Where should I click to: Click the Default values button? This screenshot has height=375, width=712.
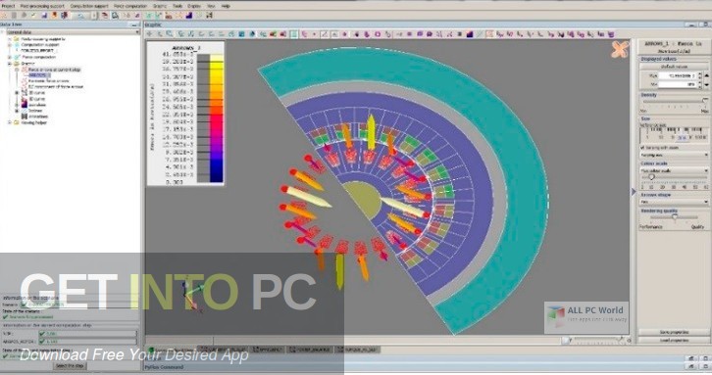(x=674, y=67)
